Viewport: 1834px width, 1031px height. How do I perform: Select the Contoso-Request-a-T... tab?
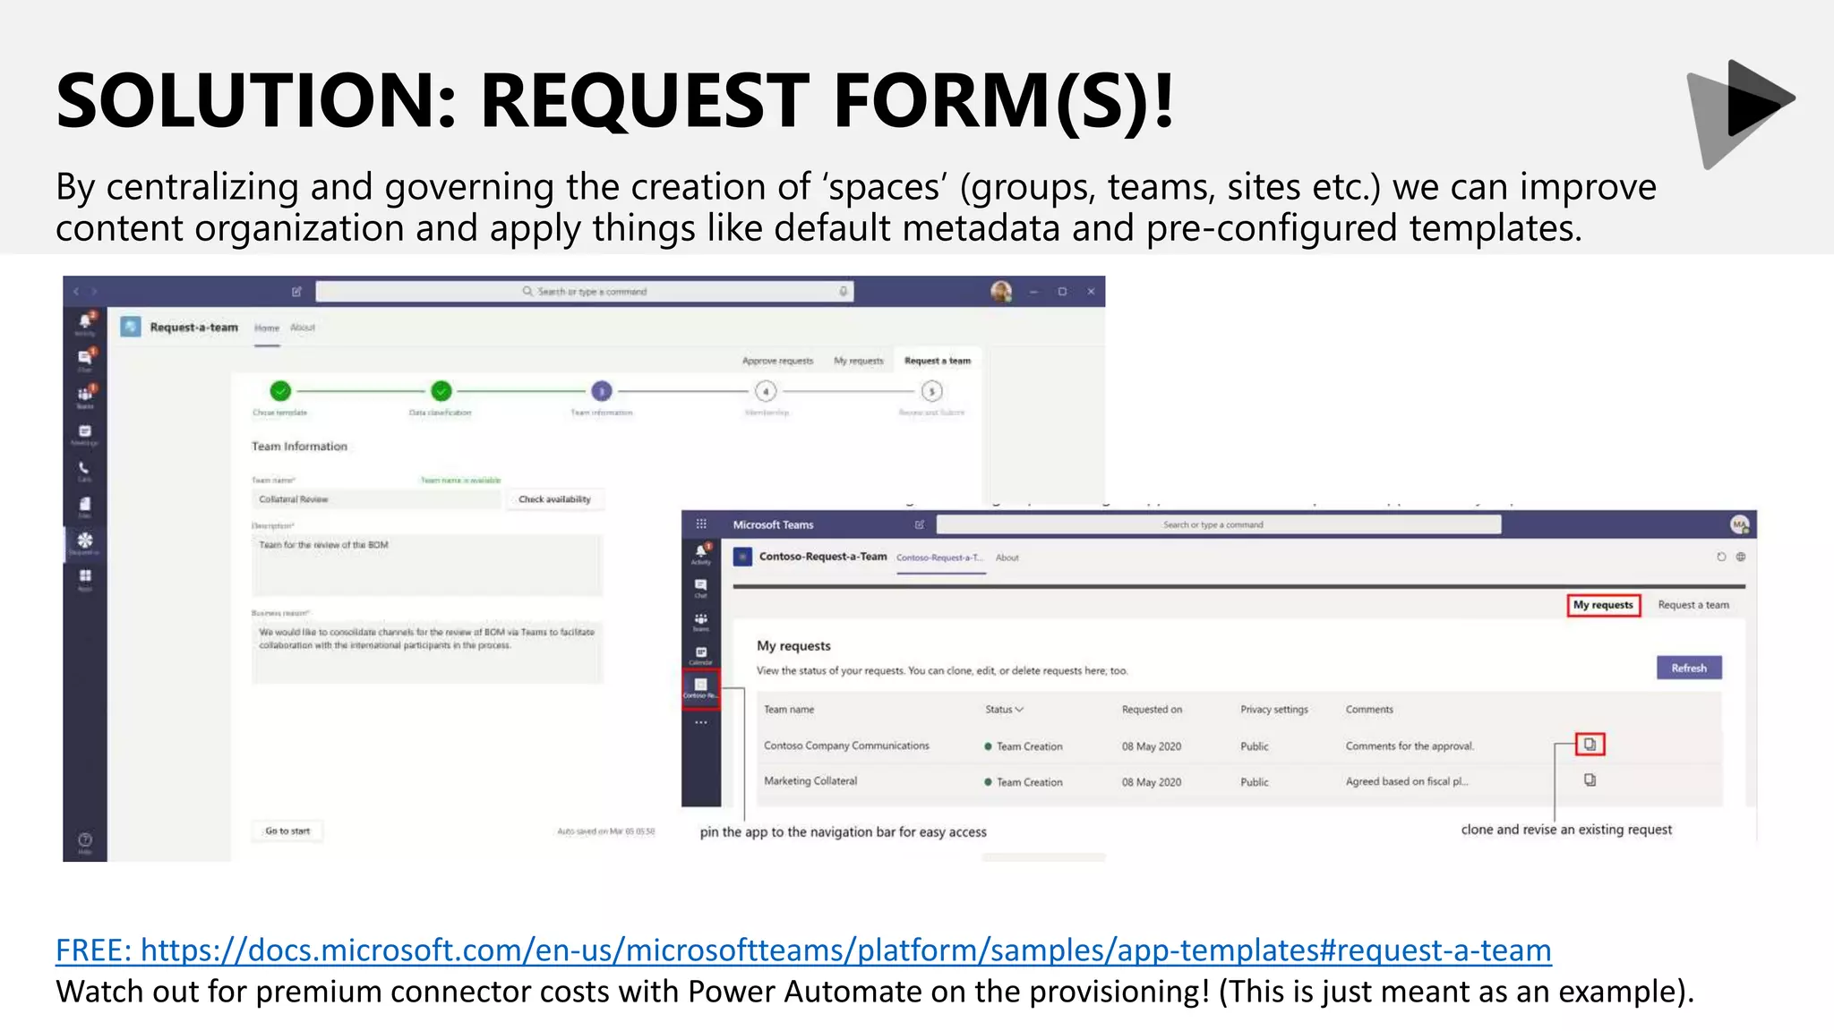point(939,558)
